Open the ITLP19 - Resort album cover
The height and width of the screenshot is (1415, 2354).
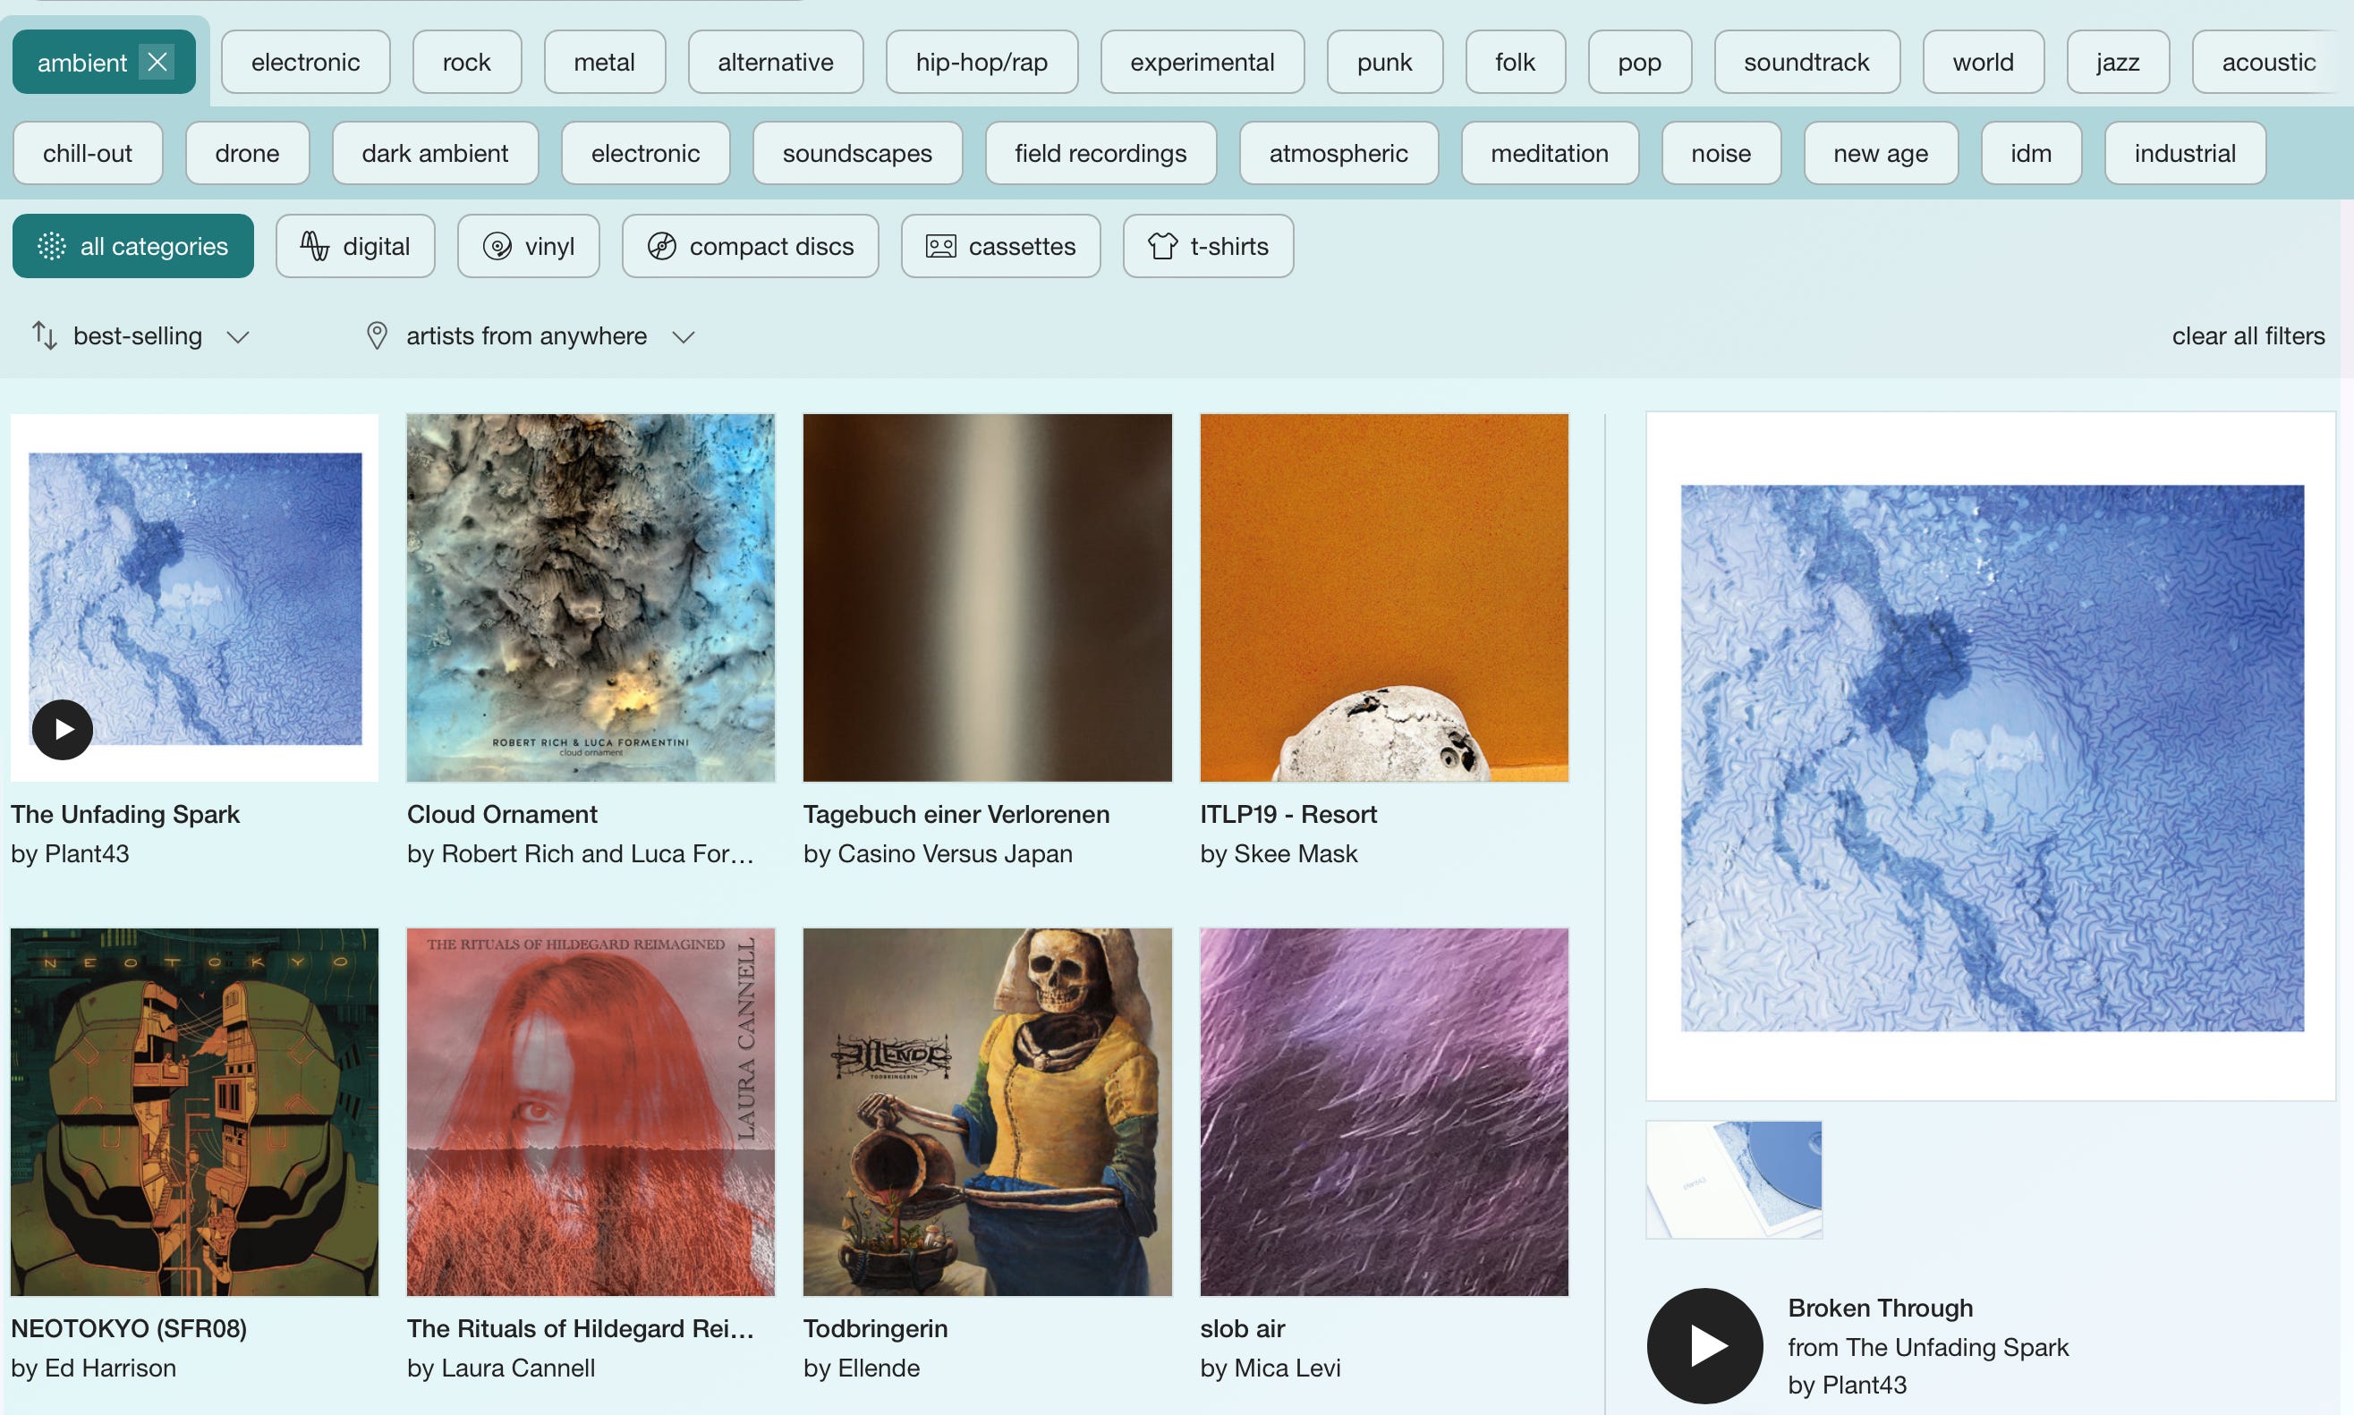coord(1384,597)
